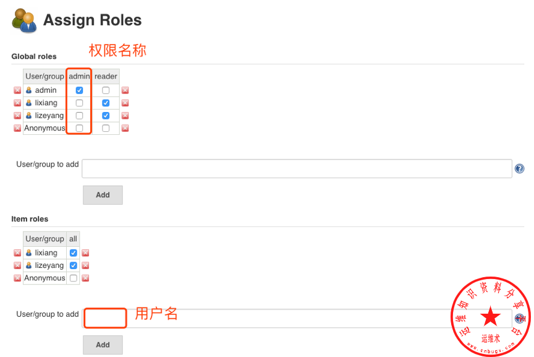
Task: Click red delete icon left of global lixiang row
Action: point(17,103)
